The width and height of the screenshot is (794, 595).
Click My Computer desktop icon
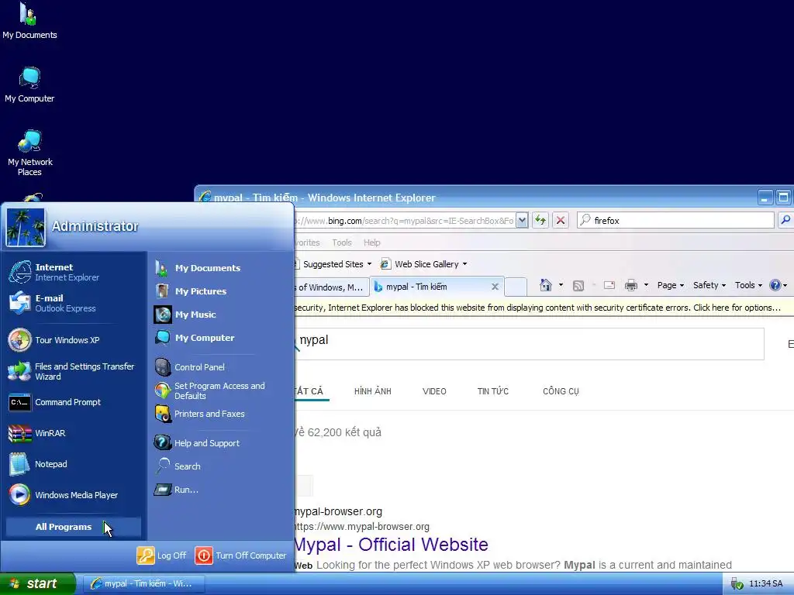click(x=29, y=85)
